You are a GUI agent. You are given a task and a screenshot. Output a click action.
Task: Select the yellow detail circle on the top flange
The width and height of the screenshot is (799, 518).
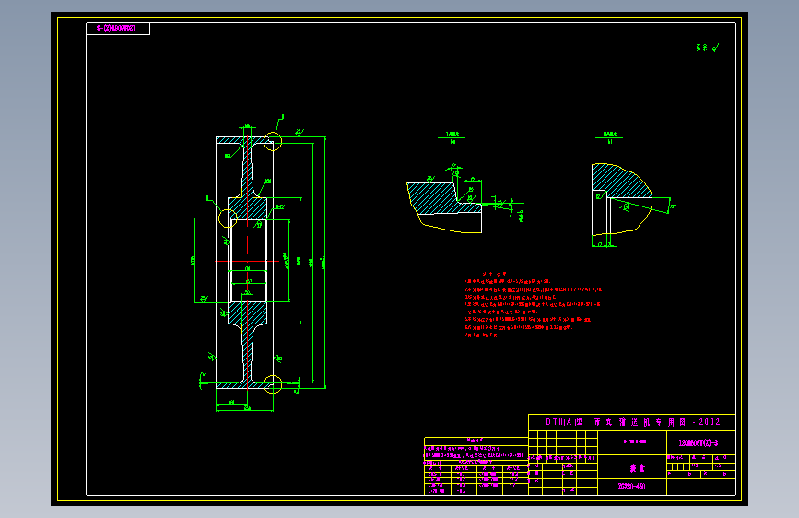[x=273, y=141]
